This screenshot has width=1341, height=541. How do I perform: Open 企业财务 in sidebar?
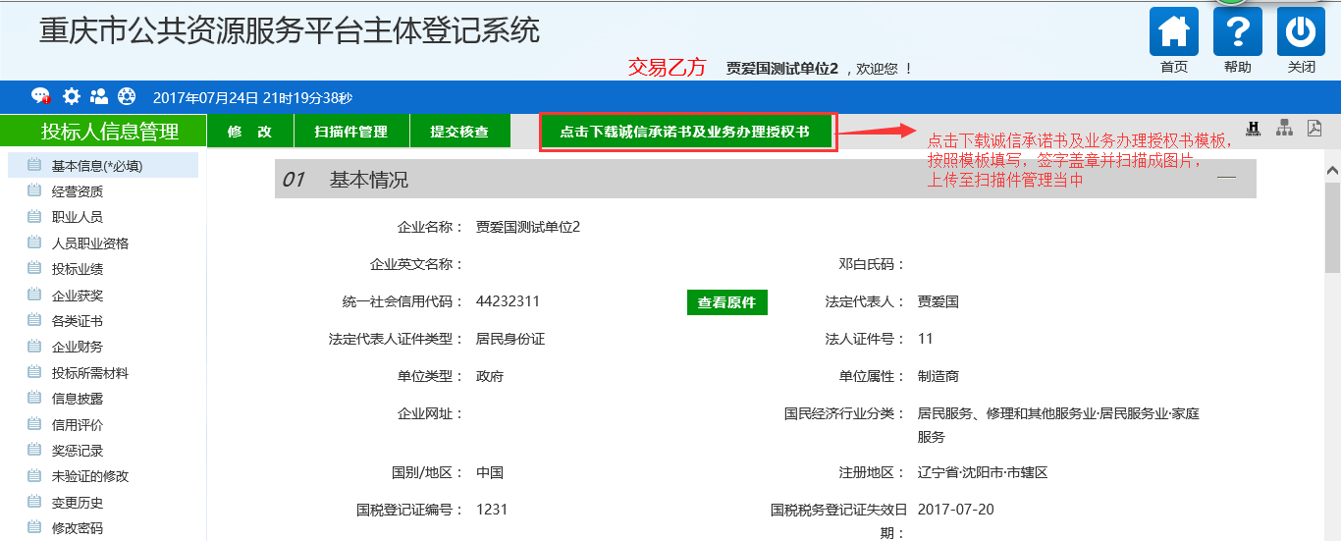point(78,346)
